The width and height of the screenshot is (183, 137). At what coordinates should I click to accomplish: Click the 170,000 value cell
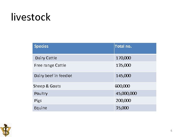point(124,58)
